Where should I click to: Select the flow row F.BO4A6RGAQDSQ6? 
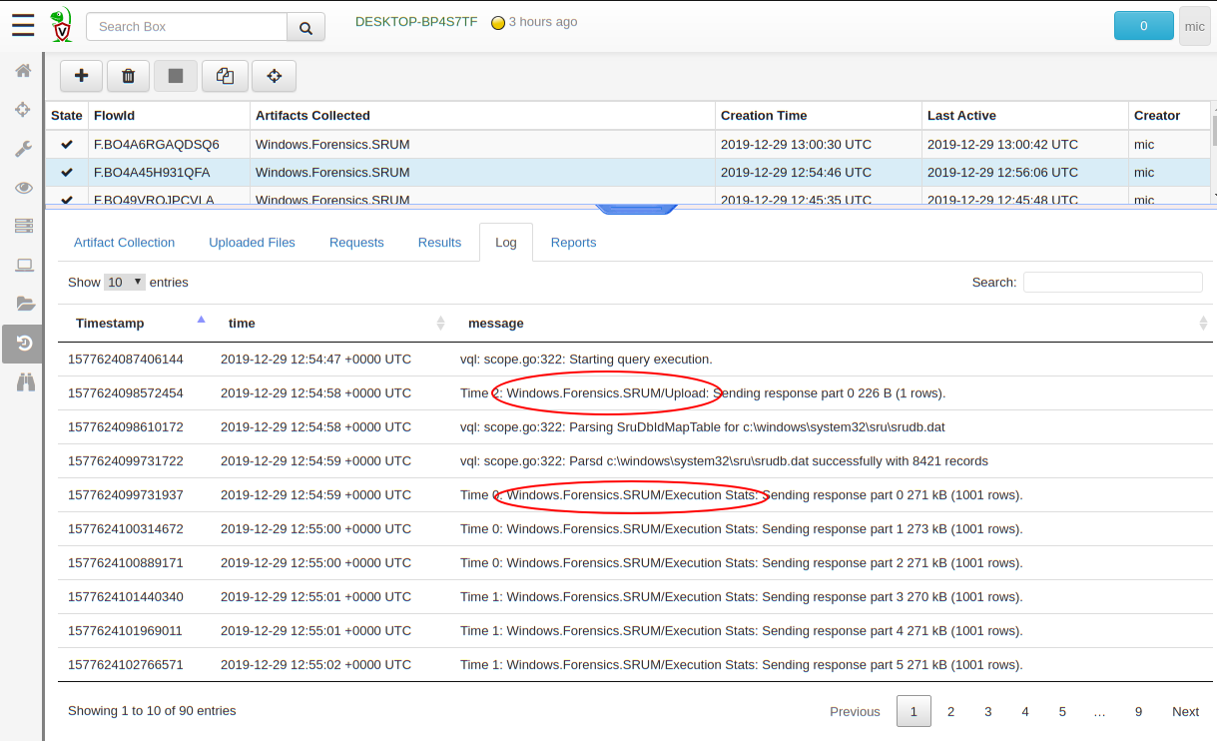[x=156, y=145]
